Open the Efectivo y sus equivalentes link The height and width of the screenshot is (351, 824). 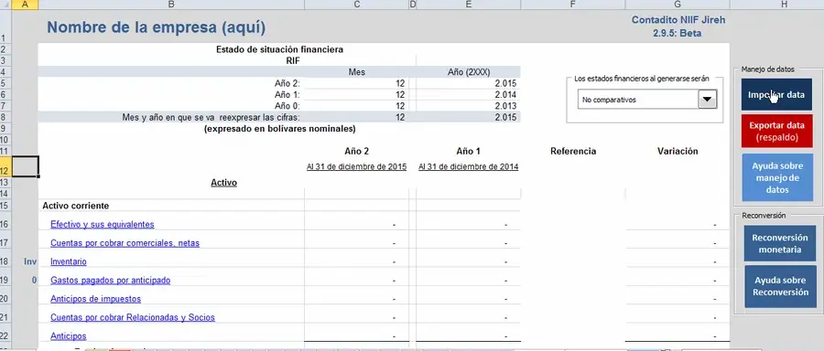(x=102, y=225)
